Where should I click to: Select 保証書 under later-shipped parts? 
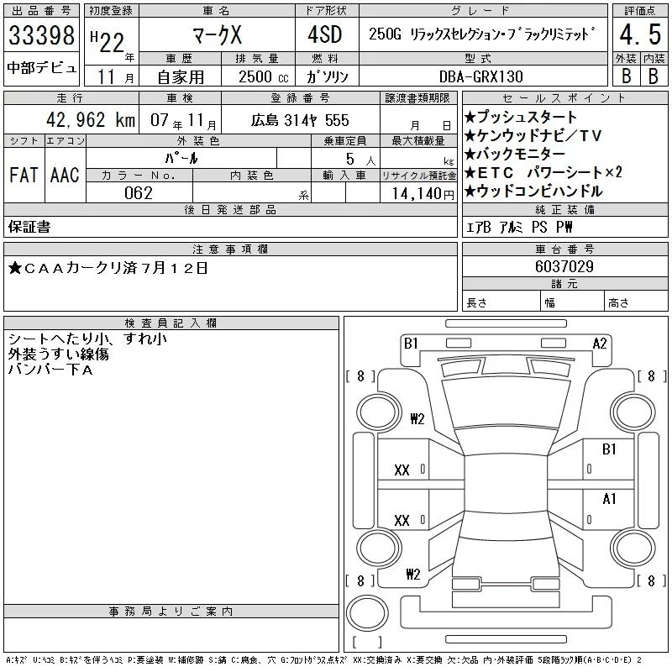(x=29, y=227)
